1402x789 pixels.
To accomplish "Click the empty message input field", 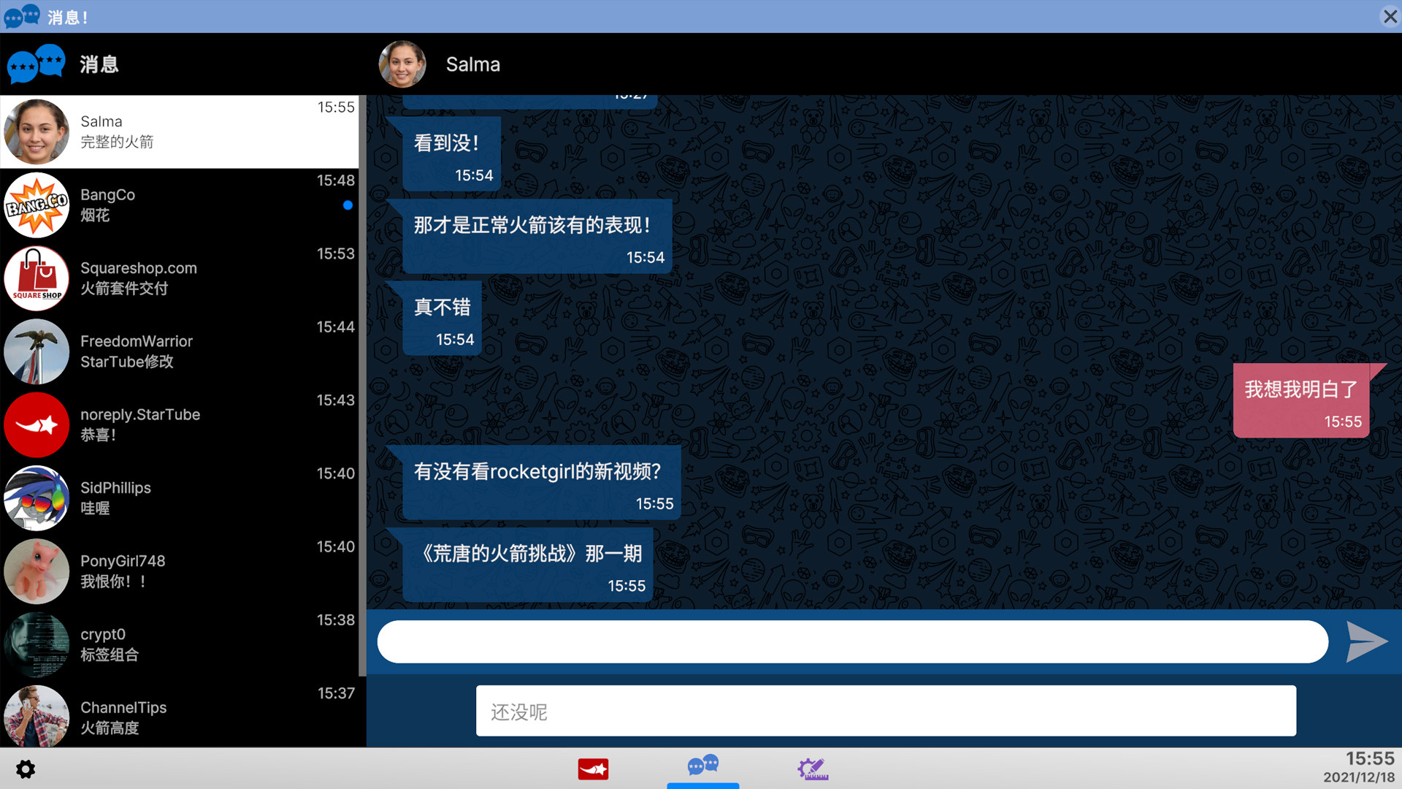I will 852,642.
